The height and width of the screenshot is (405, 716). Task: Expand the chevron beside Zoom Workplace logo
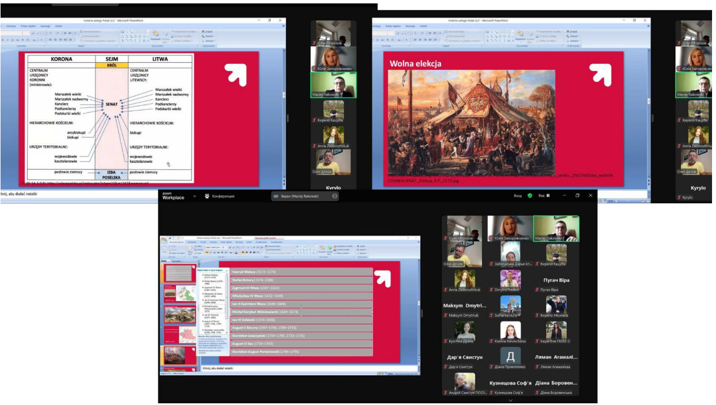click(x=194, y=196)
